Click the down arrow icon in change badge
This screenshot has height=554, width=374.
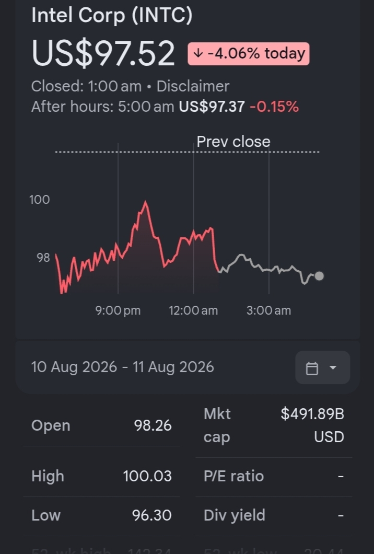(x=198, y=53)
